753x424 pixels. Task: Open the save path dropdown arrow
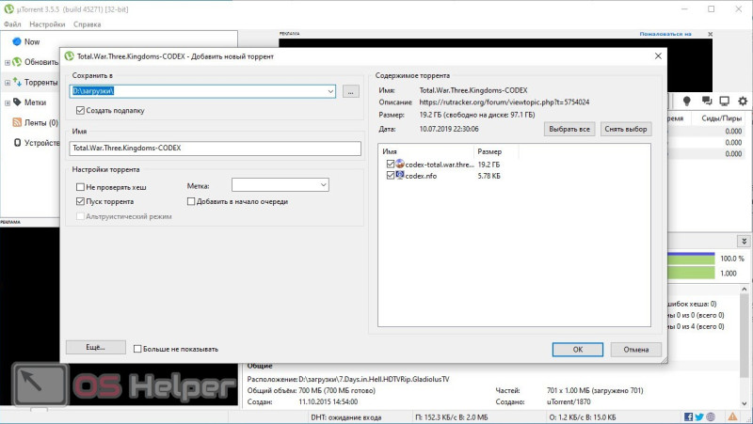coord(330,91)
